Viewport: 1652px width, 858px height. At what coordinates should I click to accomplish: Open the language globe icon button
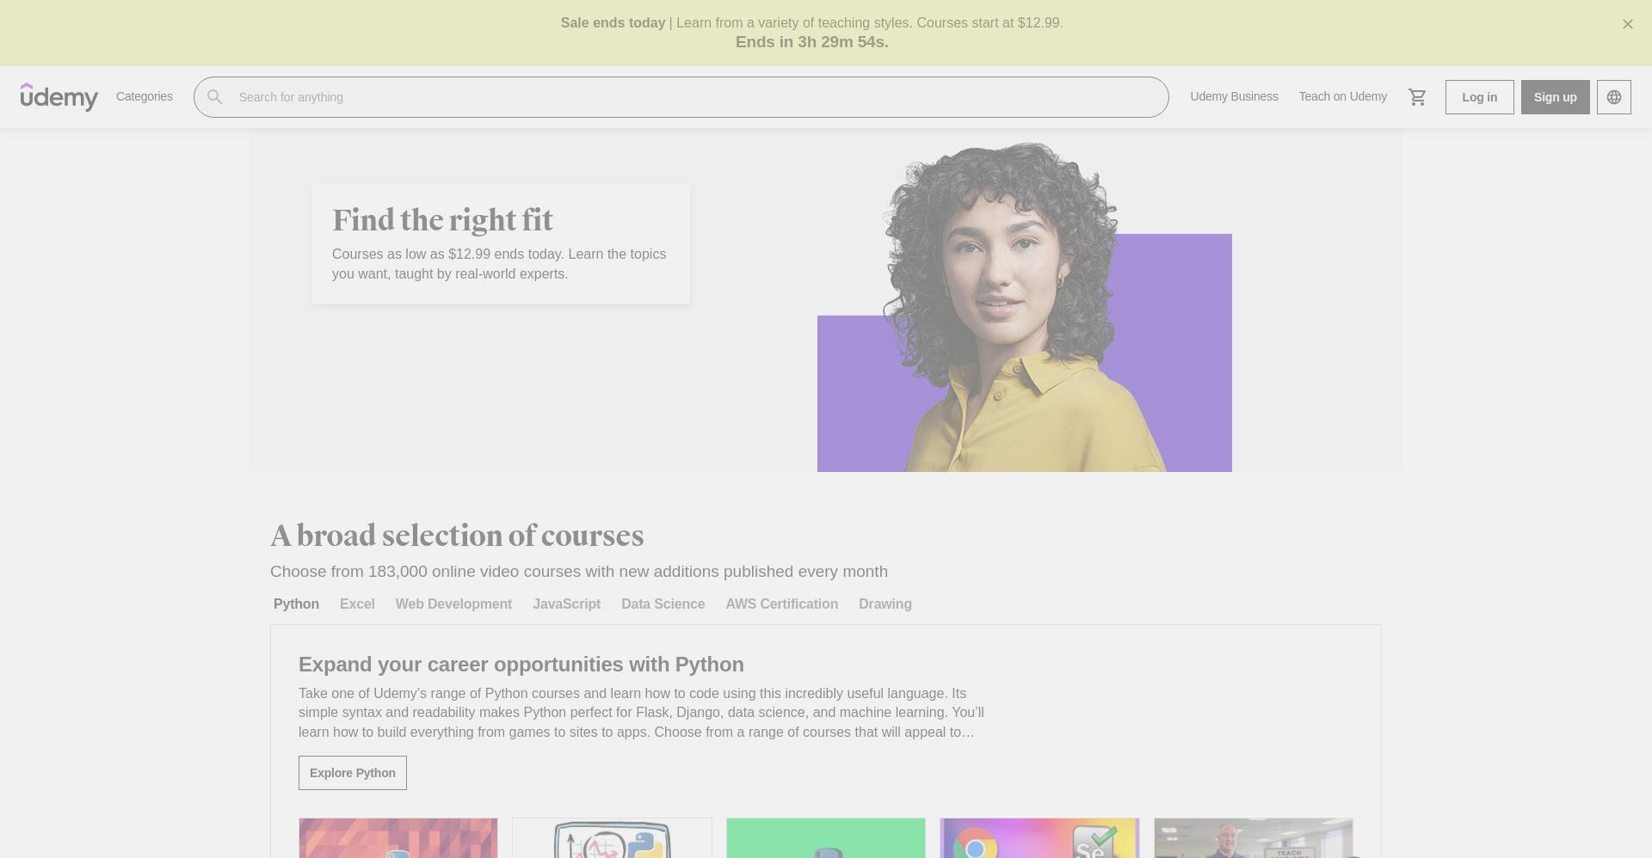point(1613,97)
